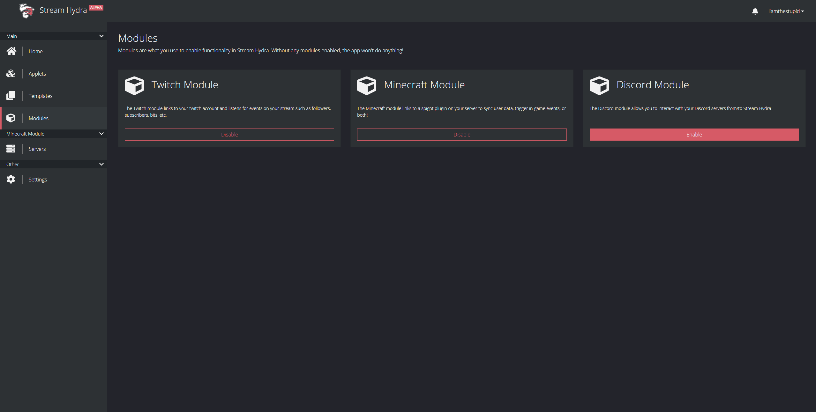Open the Templates menu item
Viewport: 816px width, 412px height.
[x=41, y=96]
